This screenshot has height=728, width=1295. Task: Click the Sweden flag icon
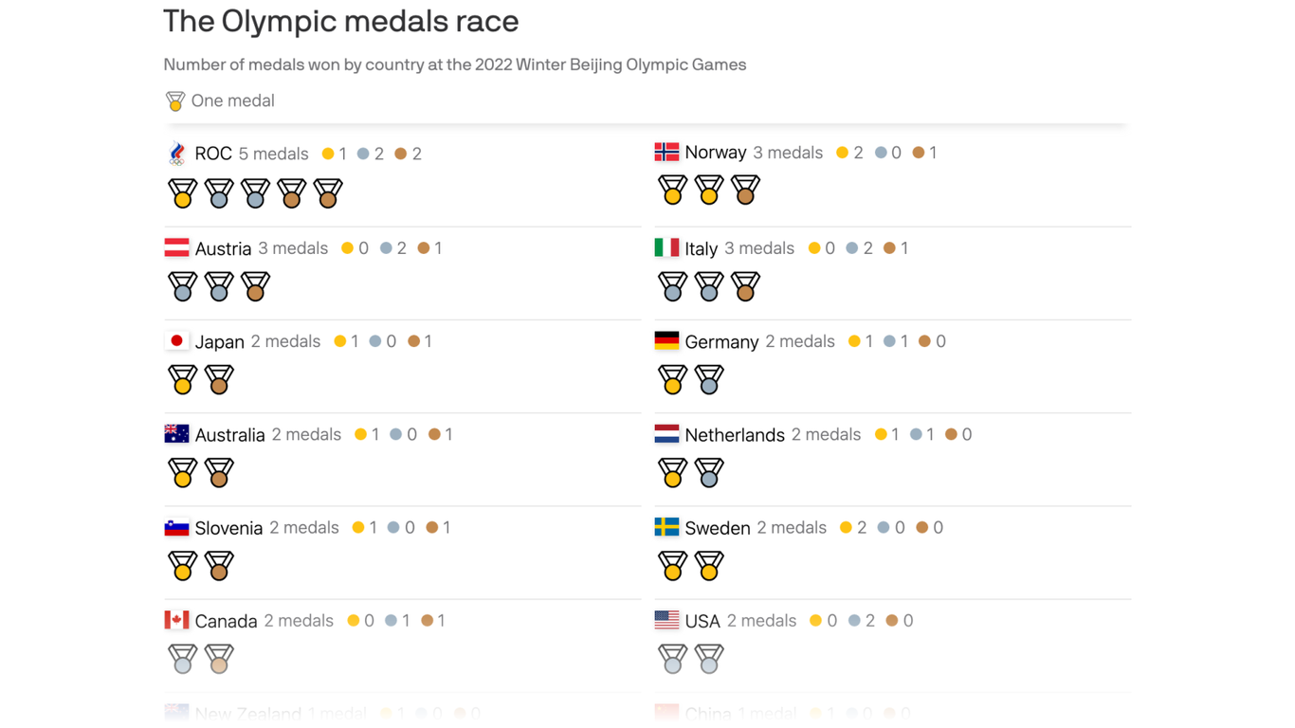tap(666, 527)
